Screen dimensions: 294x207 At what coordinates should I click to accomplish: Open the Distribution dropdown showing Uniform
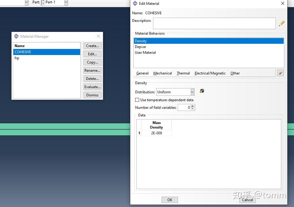click(192, 92)
